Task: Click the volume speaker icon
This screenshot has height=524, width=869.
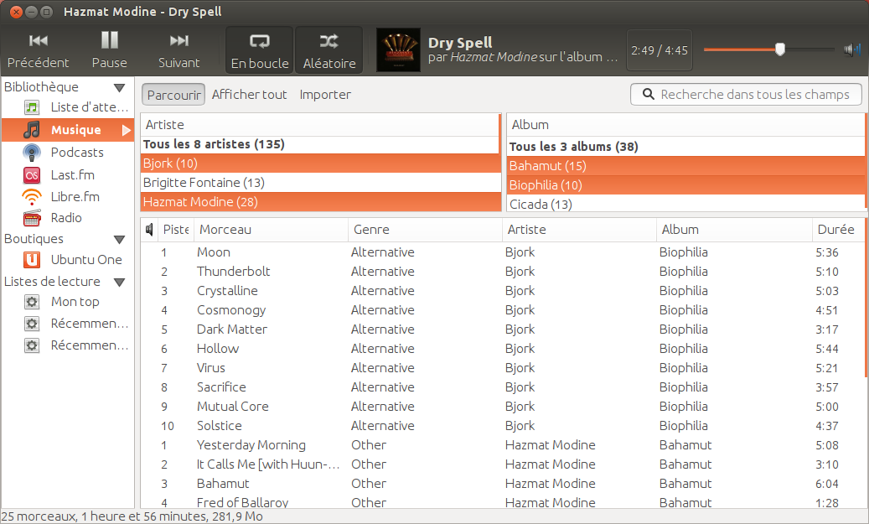Action: pyautogui.click(x=851, y=50)
